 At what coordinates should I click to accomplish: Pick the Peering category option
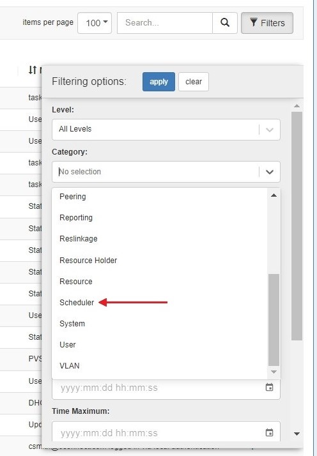[72, 197]
